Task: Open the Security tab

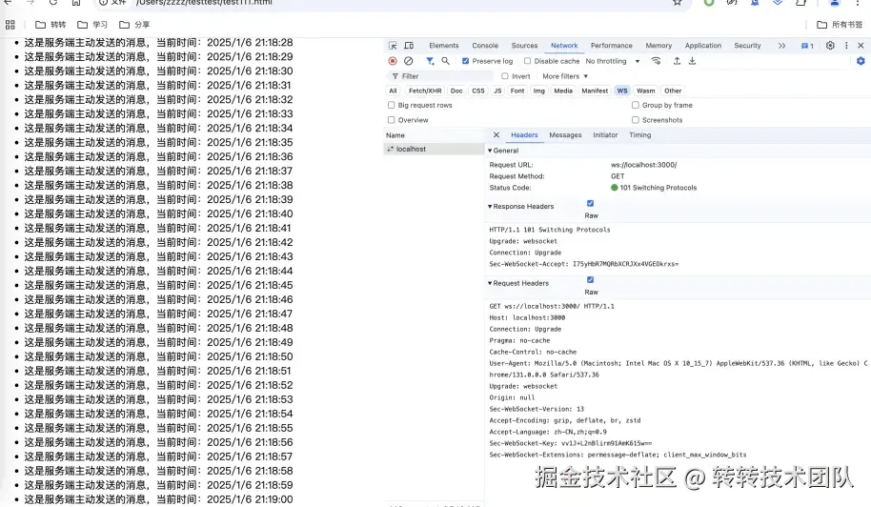Action: (x=747, y=46)
